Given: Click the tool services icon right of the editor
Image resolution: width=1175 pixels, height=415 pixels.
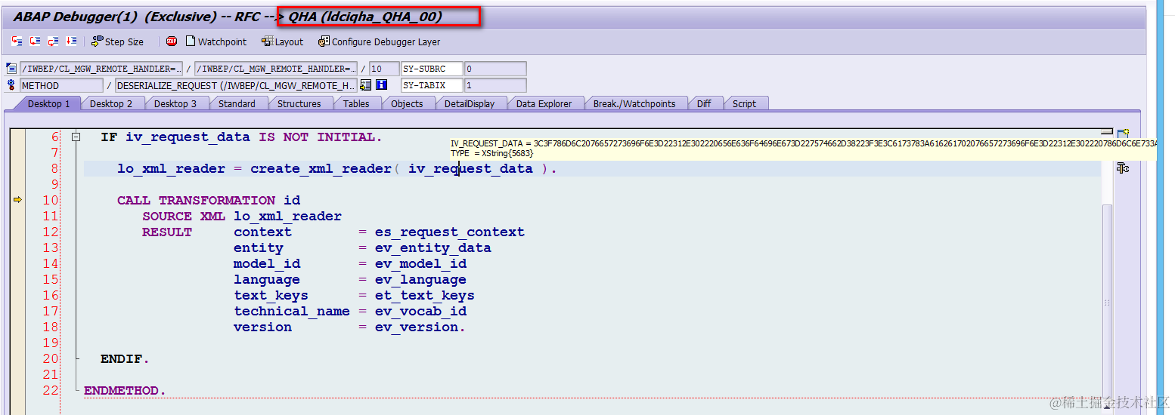Looking at the screenshot, I should 1123,168.
